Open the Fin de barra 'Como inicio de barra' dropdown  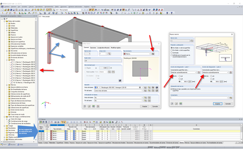point(142,91)
